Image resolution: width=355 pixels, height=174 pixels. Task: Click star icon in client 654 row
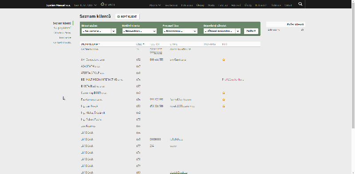[x=224, y=100]
